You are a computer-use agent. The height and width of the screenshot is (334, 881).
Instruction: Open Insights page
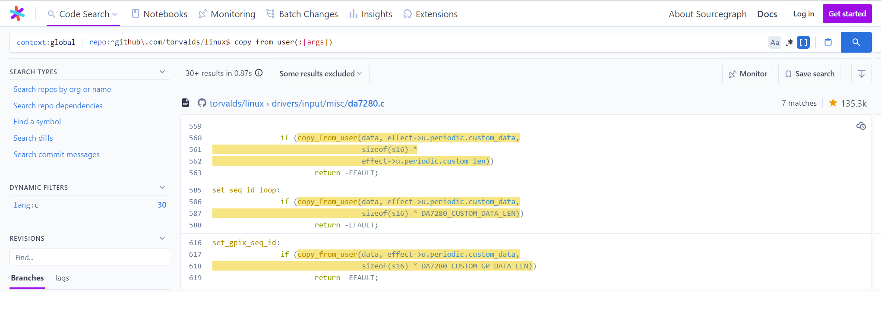[x=371, y=14]
